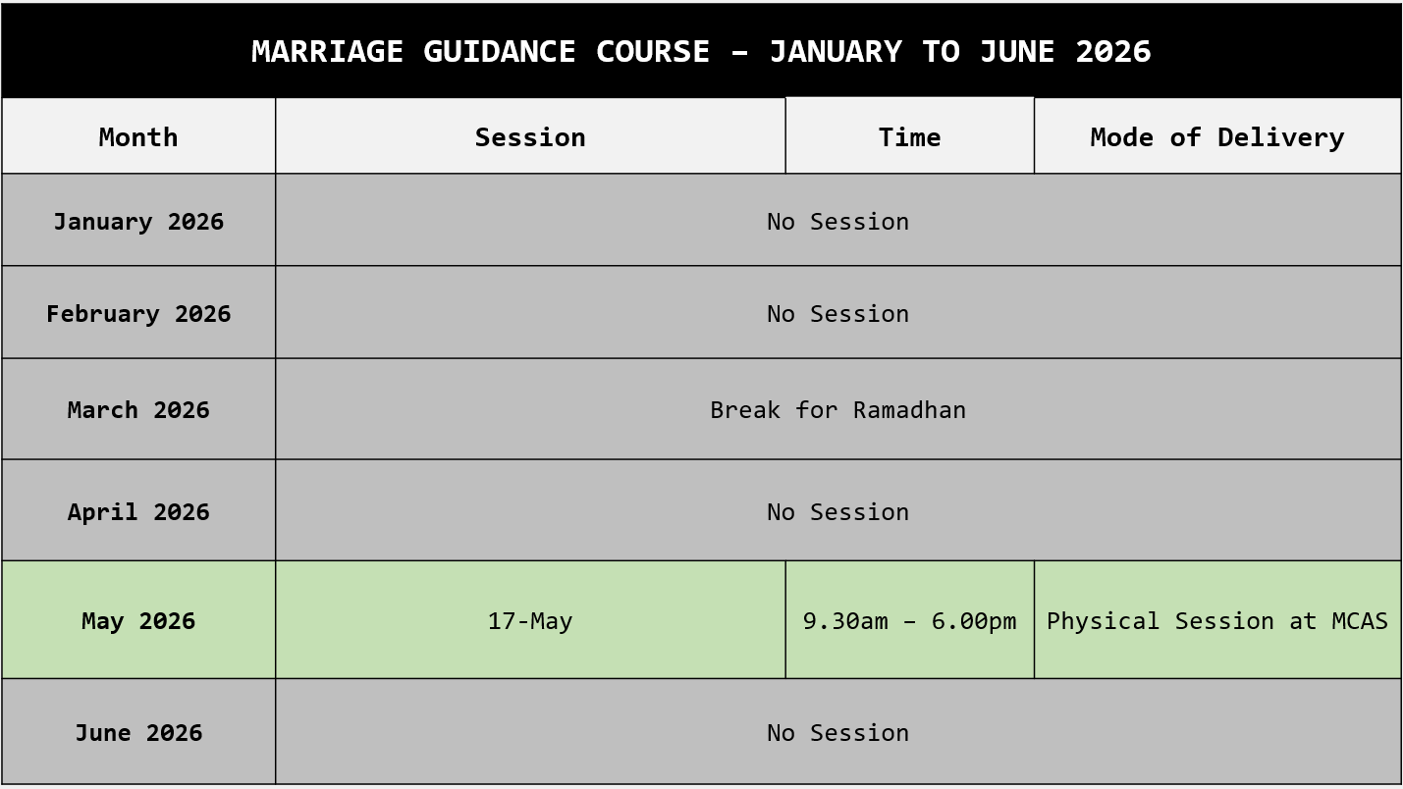Select the March 2026 month cell
Screen dimensions: 1403x789
point(138,410)
